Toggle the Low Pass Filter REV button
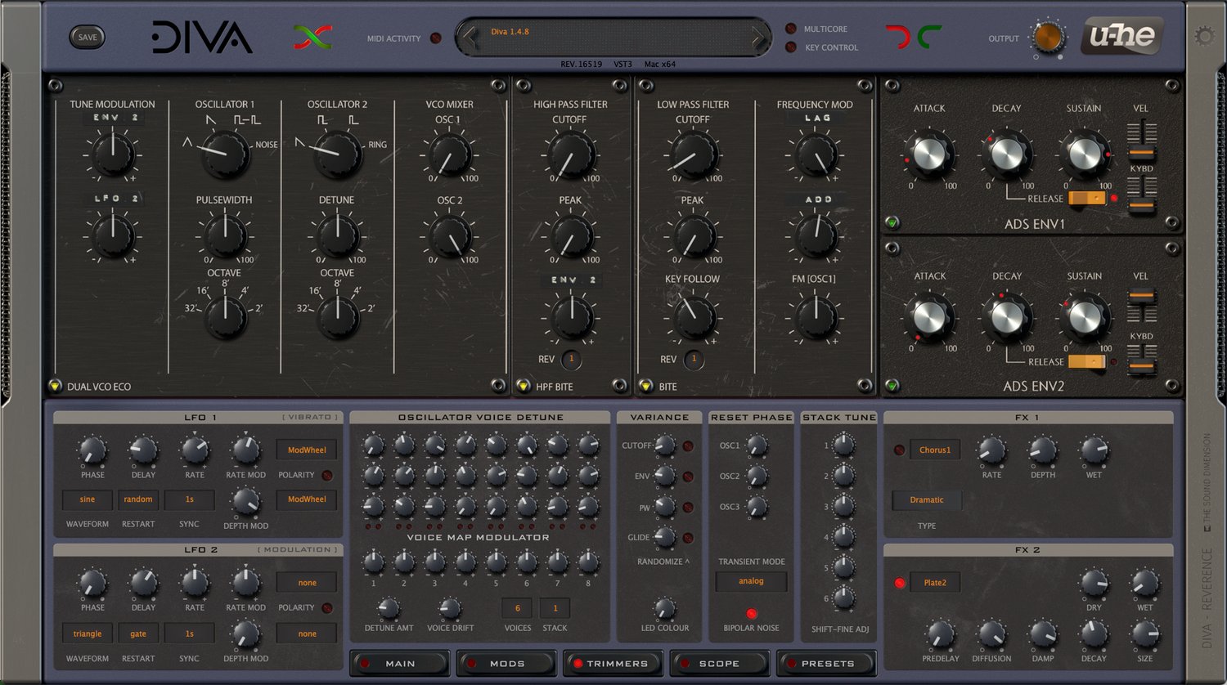The image size is (1227, 685). (x=694, y=359)
